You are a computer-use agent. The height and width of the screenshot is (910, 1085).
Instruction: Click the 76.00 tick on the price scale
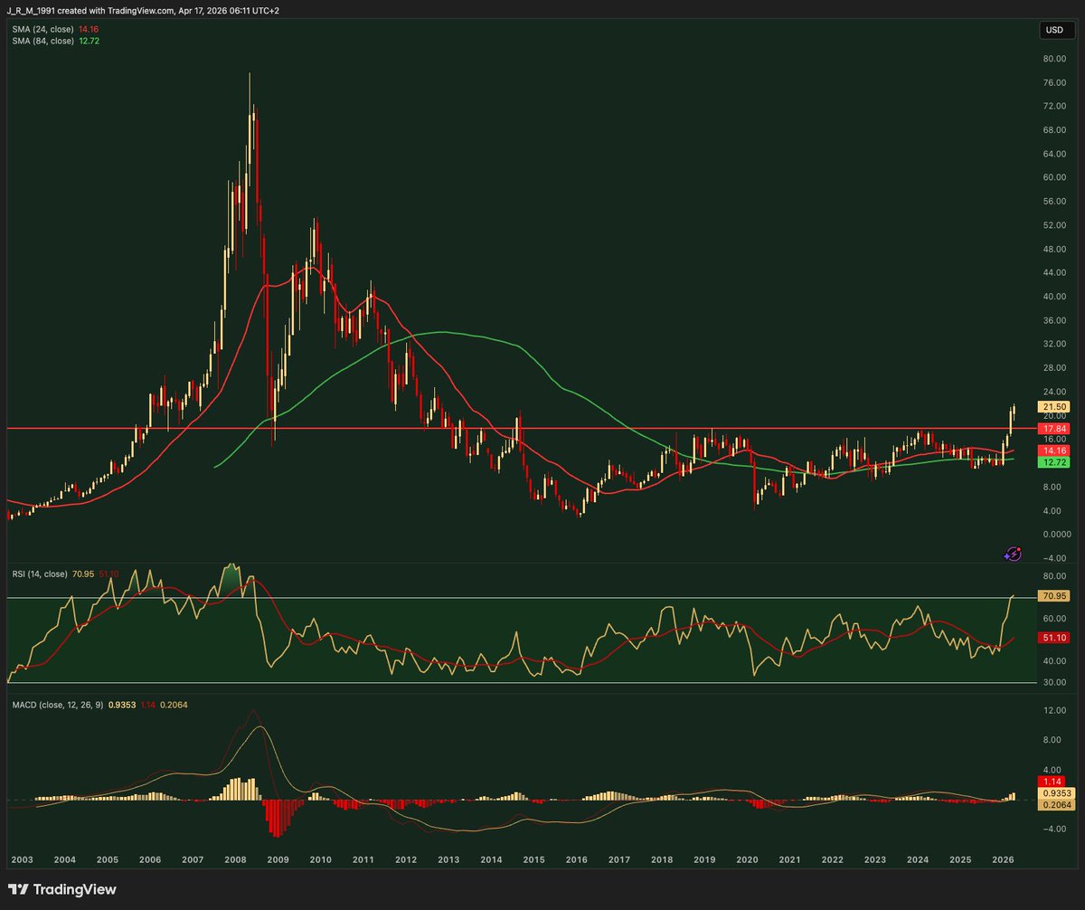pos(1054,83)
